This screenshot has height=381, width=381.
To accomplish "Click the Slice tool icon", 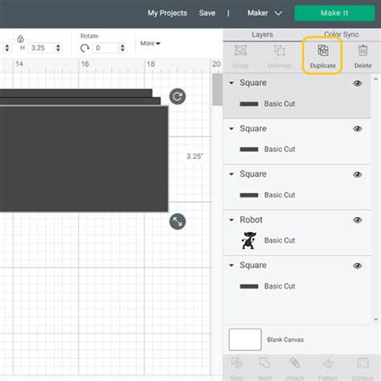I will [237, 363].
